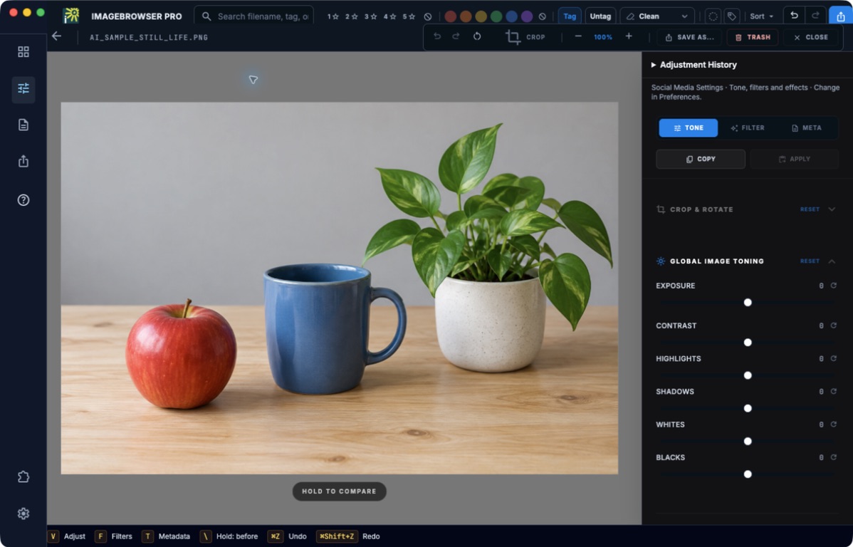Click the circular reset-all icon in editor toolbar
853x547 pixels.
coord(477,36)
